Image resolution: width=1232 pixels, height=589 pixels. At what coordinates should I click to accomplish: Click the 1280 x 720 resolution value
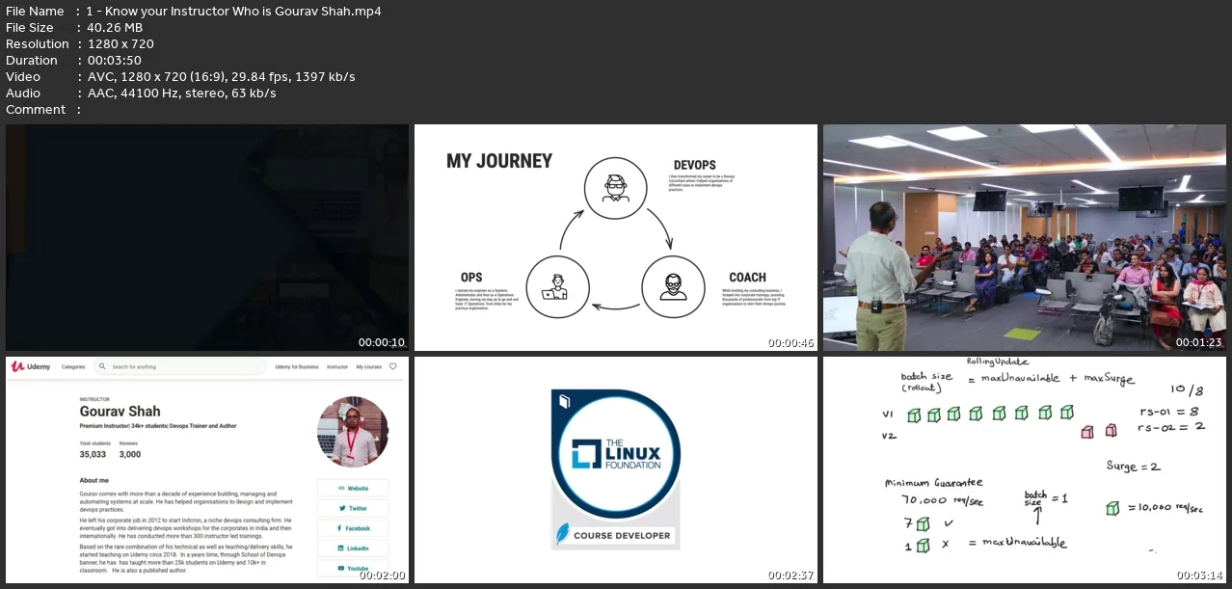click(121, 44)
